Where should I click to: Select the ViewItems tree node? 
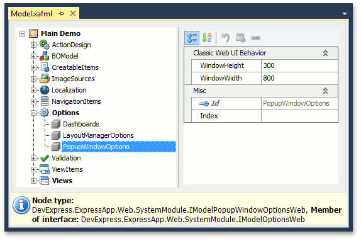click(67, 169)
